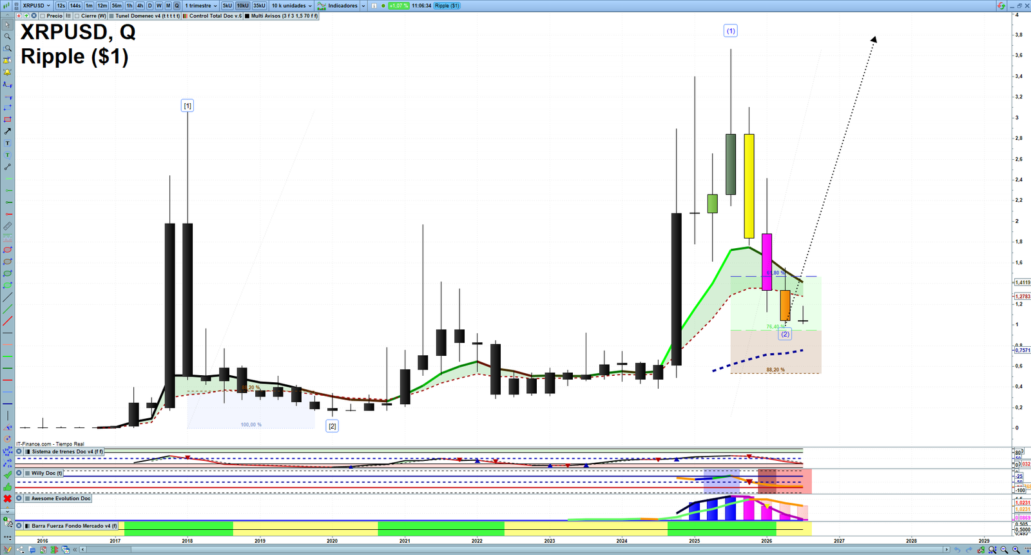Image resolution: width=1031 pixels, height=555 pixels.
Task: Click the top-right chart link icon
Action: click(x=1001, y=6)
